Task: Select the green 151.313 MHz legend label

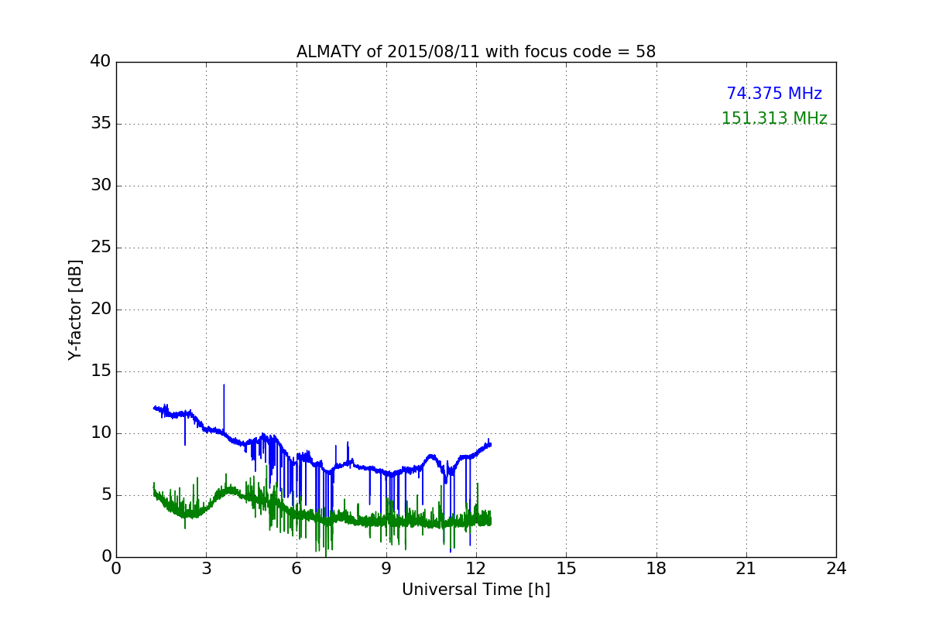Action: tap(774, 118)
